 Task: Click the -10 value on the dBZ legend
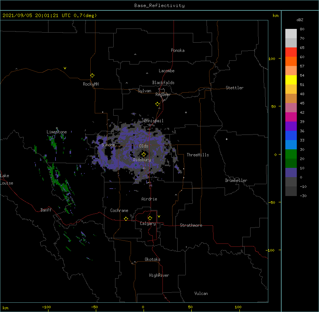303,186
